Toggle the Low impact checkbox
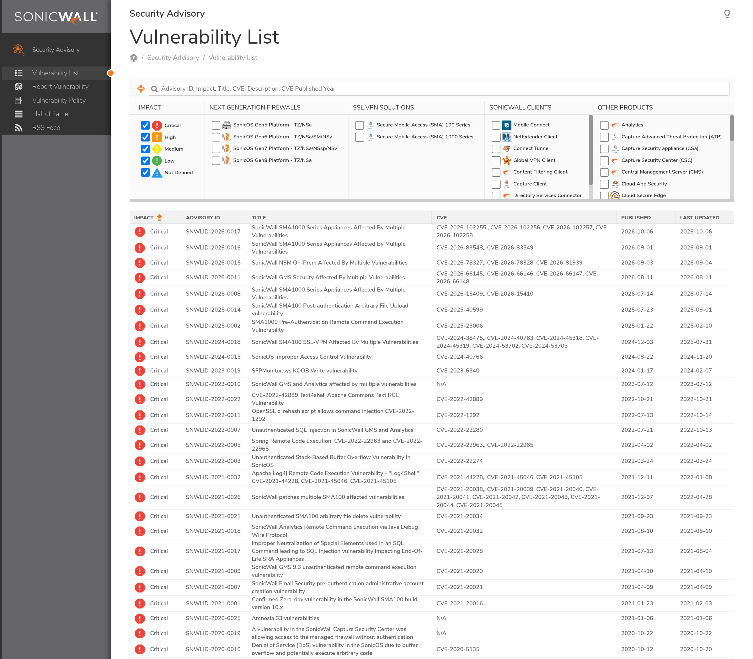This screenshot has width=753, height=659. [145, 161]
